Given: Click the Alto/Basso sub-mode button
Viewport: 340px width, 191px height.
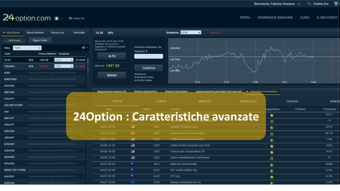Looking at the screenshot, I should [14, 40].
